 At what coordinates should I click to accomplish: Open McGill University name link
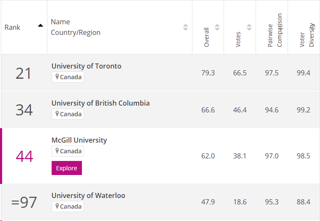click(79, 141)
